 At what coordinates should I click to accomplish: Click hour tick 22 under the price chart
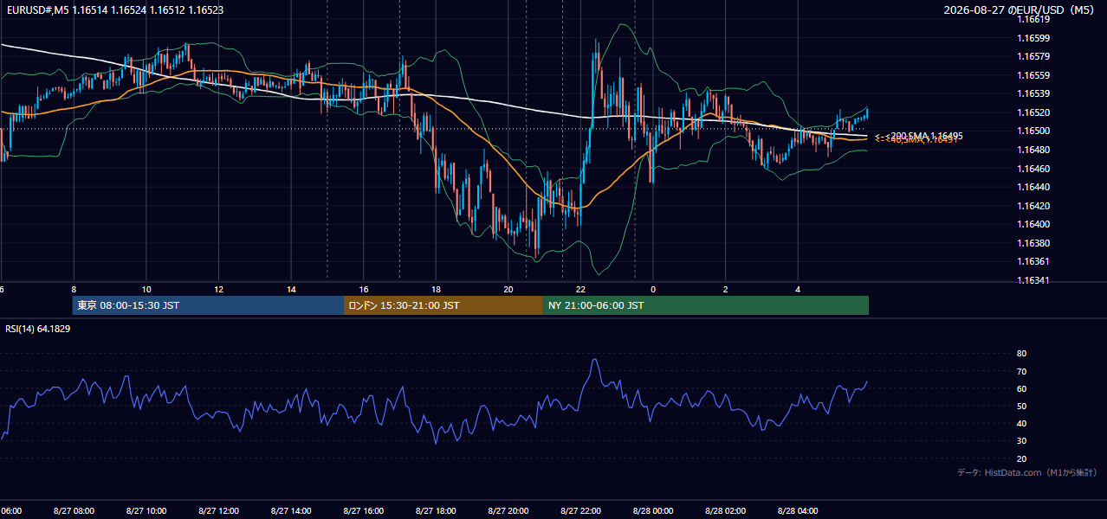point(580,290)
